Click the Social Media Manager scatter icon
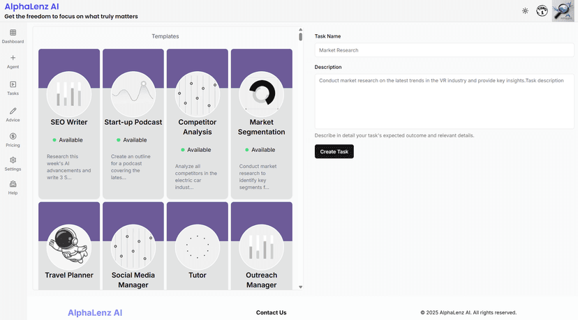Viewport: 578px width, 320px height. (x=133, y=247)
